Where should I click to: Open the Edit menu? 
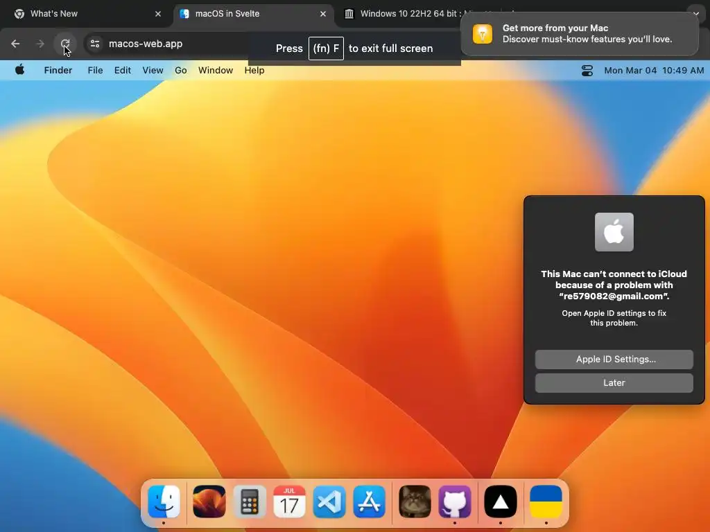[122, 70]
